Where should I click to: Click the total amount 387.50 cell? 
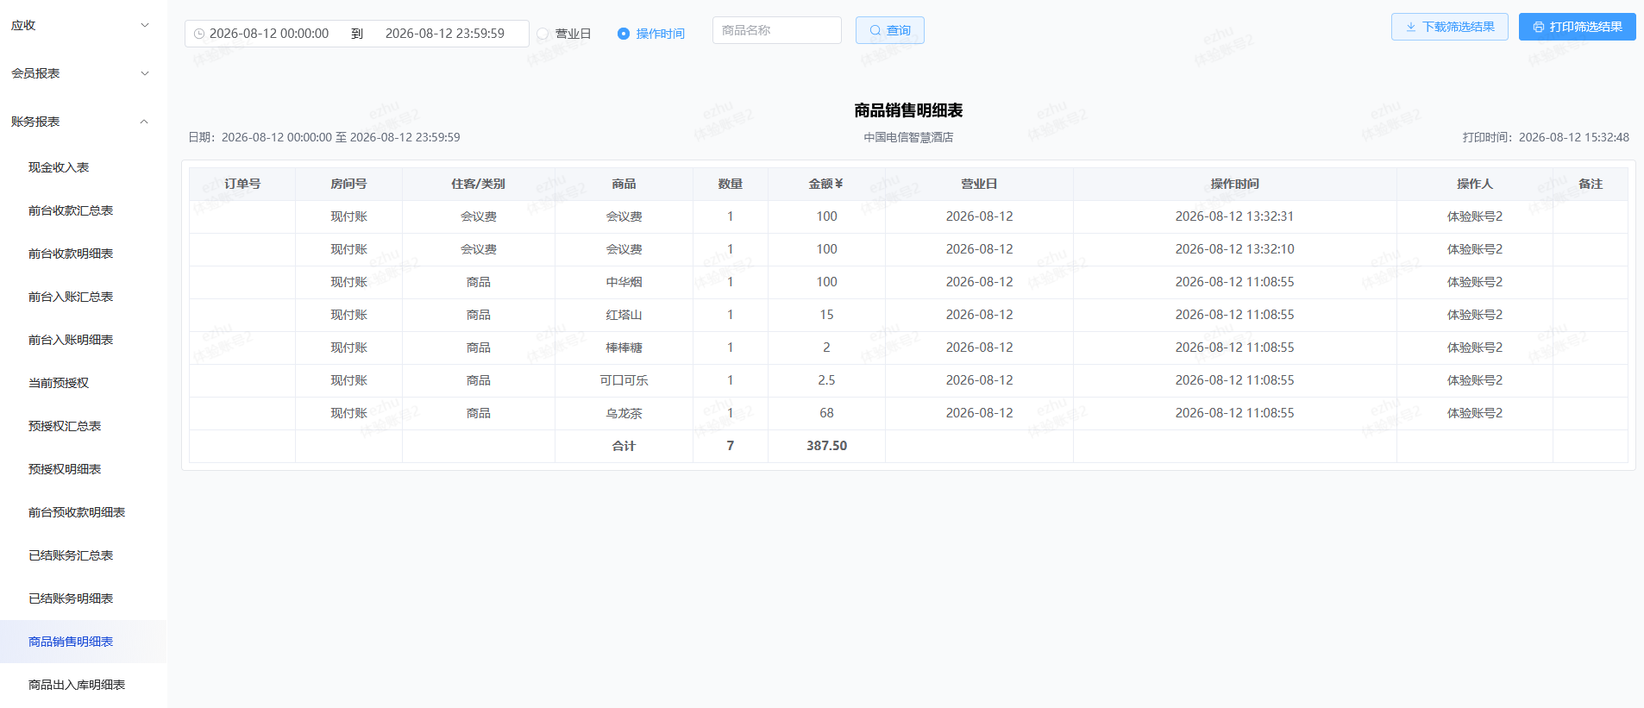826,446
